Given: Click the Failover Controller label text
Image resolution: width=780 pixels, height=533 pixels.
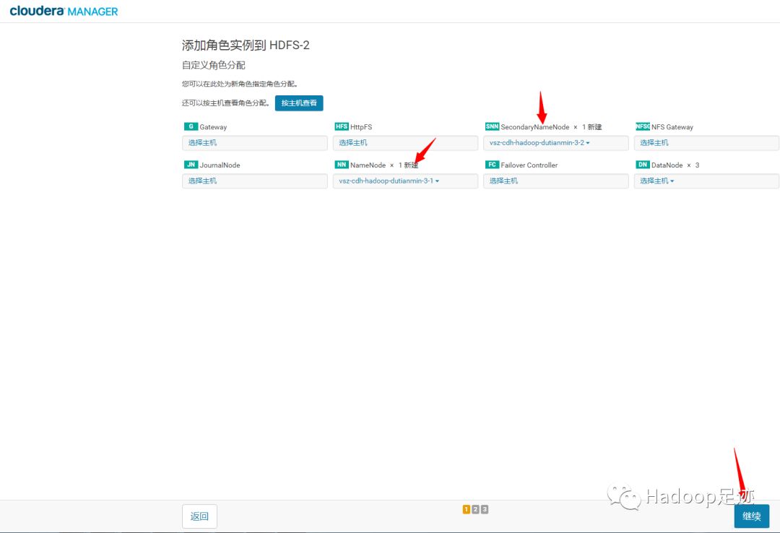Looking at the screenshot, I should [529, 165].
